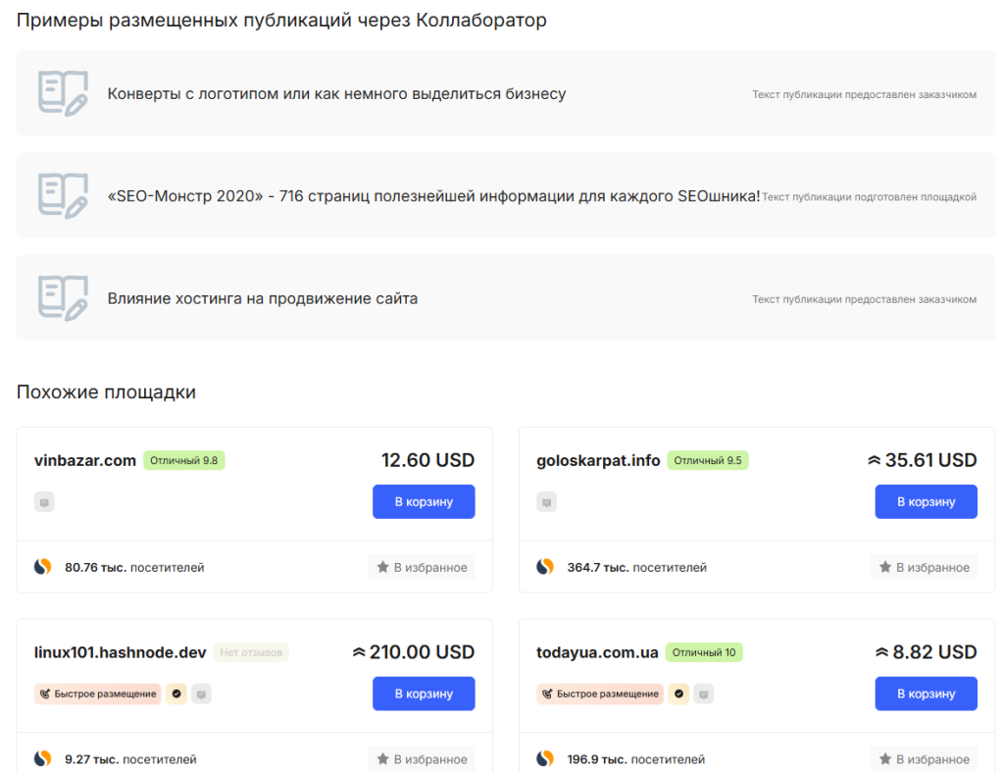Click the document icon beside SEO-Монстр 2020
Viewport: 1004px width, 773px height.
(x=63, y=195)
